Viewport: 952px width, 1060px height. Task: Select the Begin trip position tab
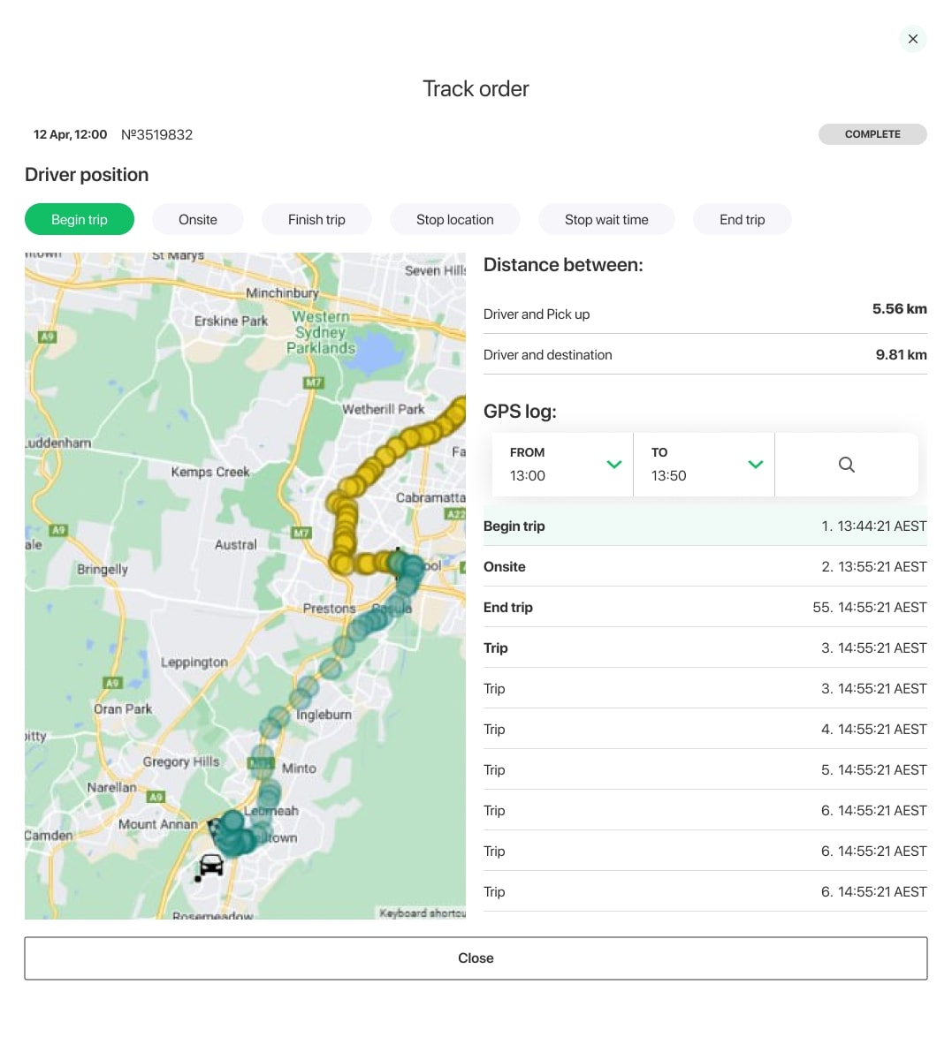[80, 220]
